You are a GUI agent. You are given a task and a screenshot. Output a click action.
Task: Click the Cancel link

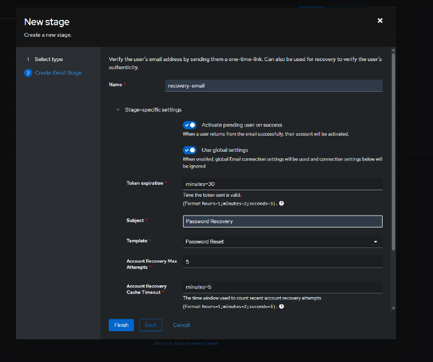tap(181, 325)
